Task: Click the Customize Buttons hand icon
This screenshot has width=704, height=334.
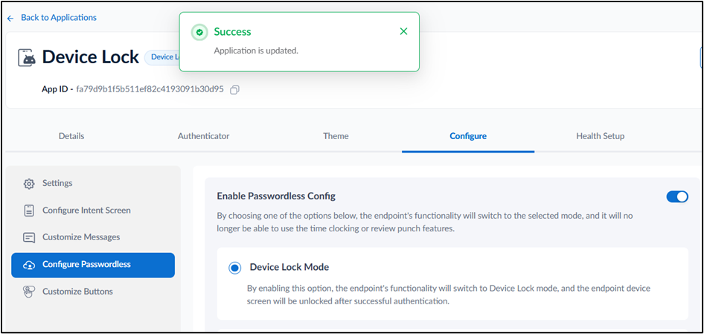Action: click(29, 292)
